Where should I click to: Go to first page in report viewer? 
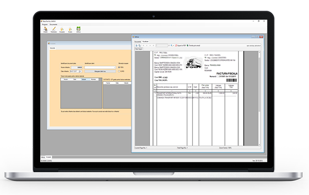tap(143, 46)
